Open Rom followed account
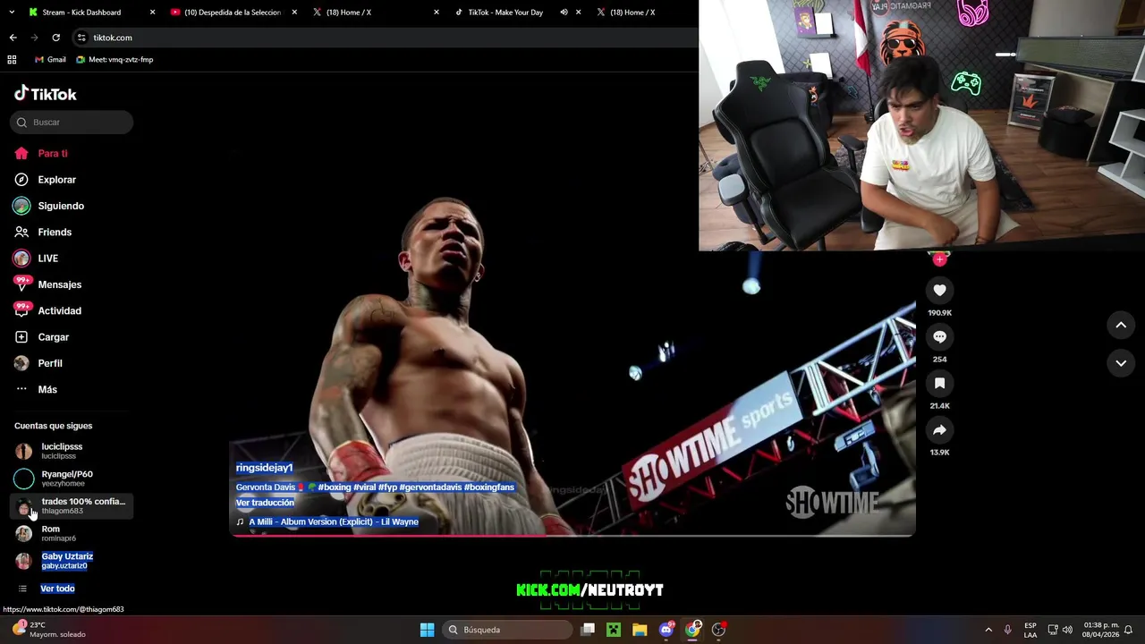The height and width of the screenshot is (644, 1145). pos(72,533)
